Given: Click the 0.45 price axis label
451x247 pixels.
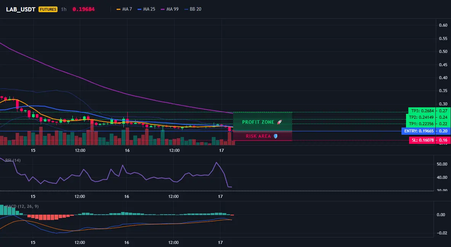Looking at the screenshot, I should [x=443, y=65].
